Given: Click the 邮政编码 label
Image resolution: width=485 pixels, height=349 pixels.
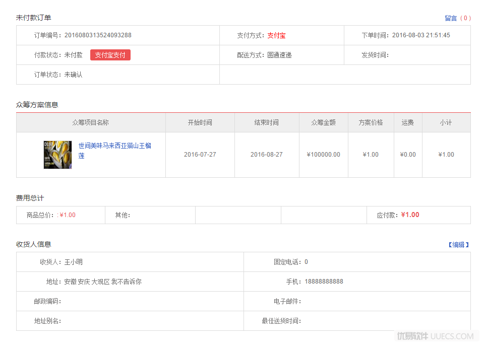Looking at the screenshot, I should click(x=47, y=302).
